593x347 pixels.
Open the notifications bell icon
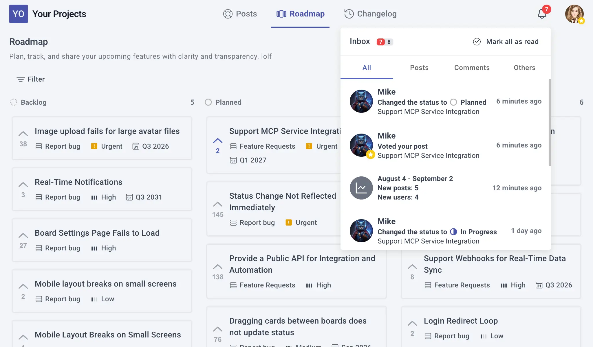coord(542,14)
